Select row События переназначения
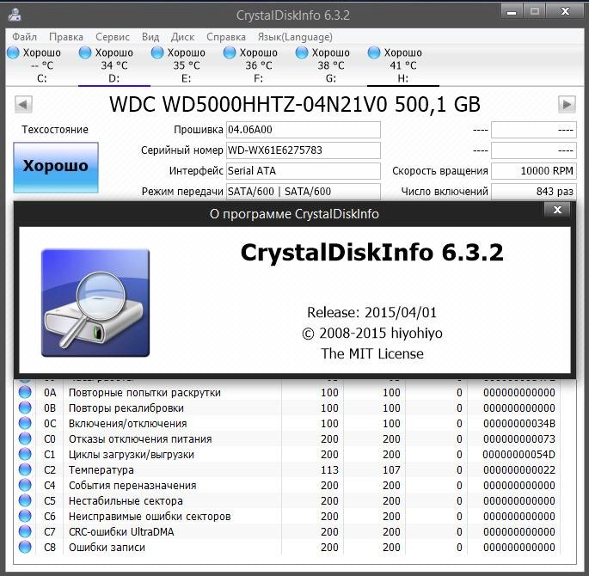 click(x=287, y=485)
